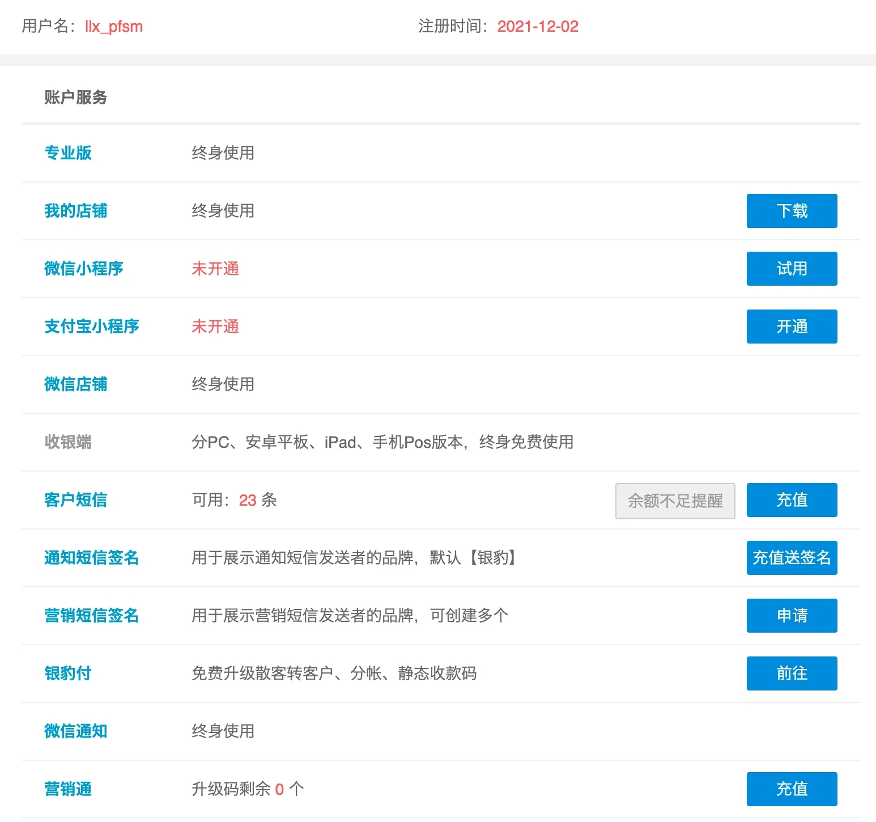The height and width of the screenshot is (822, 876).
Task: Click 充值 next to 营销通
Action: (792, 789)
